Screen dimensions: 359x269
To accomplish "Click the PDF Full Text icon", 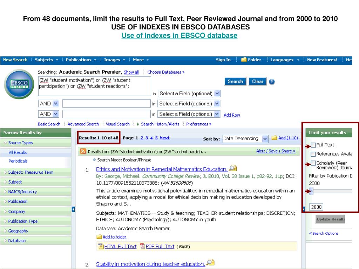I will 142,246.
